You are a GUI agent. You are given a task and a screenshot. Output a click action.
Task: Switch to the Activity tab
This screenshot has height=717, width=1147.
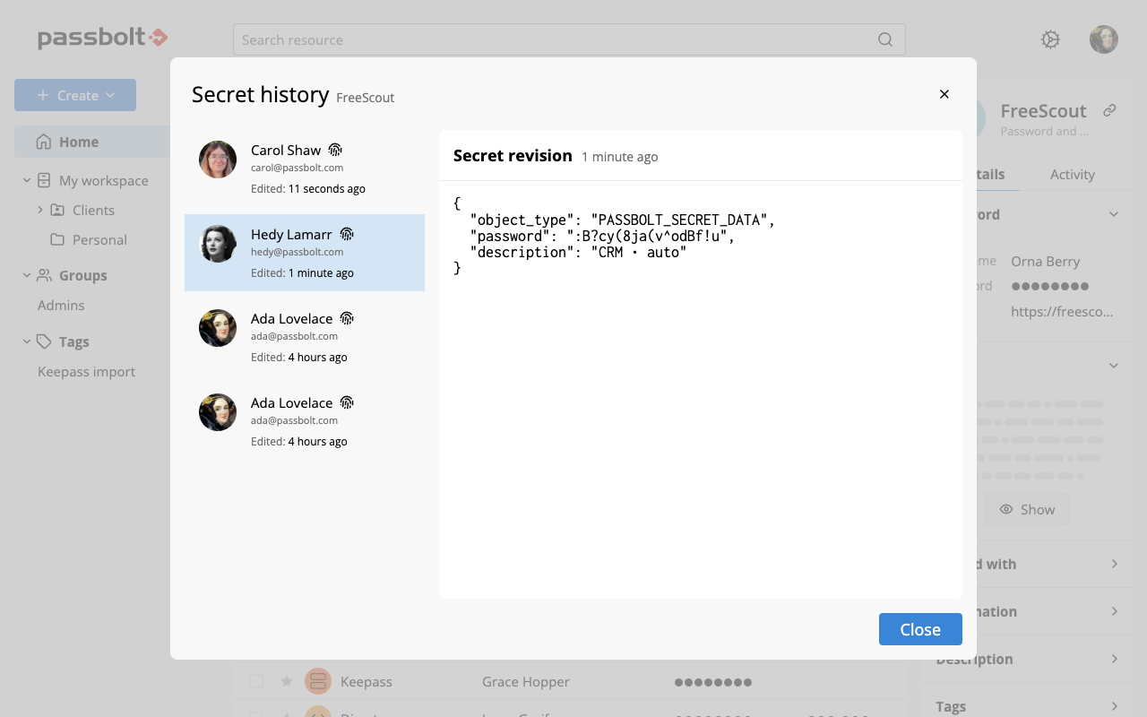coord(1073,174)
